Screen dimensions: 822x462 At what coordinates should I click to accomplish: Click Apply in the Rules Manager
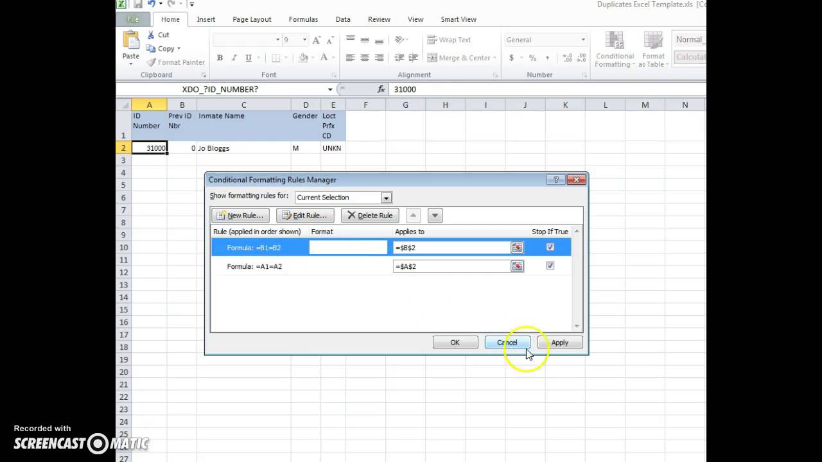click(x=560, y=343)
